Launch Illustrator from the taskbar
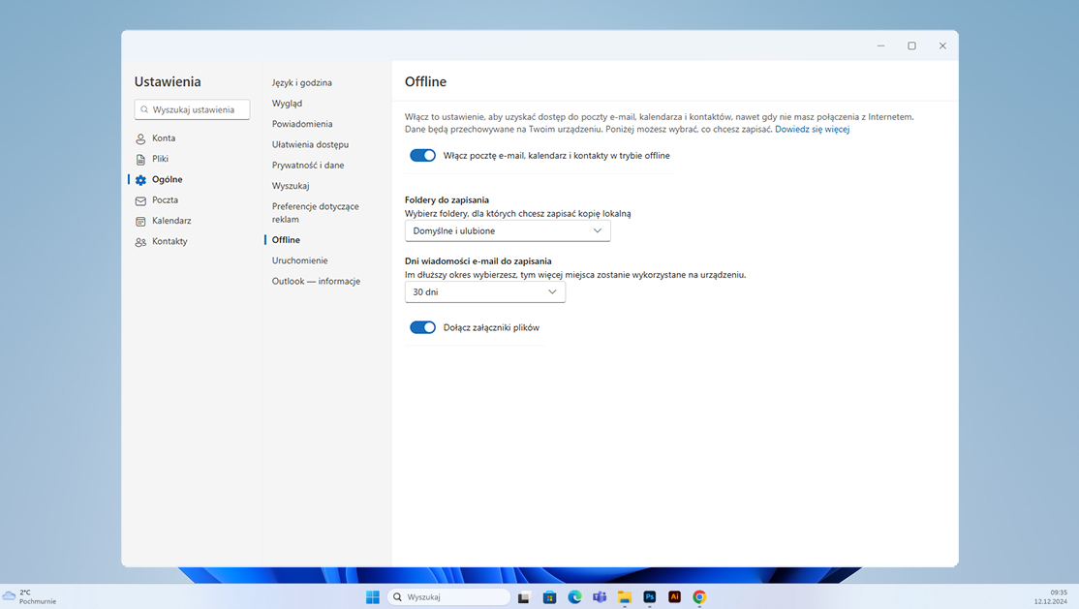This screenshot has width=1079, height=609. pyautogui.click(x=674, y=596)
